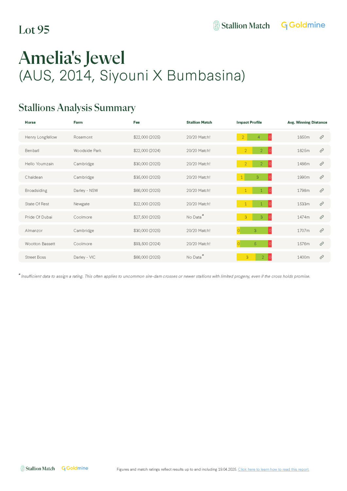Image resolution: width=347 pixels, height=491 pixels.
Task: Open the Street Boss link icon
Action: [x=321, y=257]
